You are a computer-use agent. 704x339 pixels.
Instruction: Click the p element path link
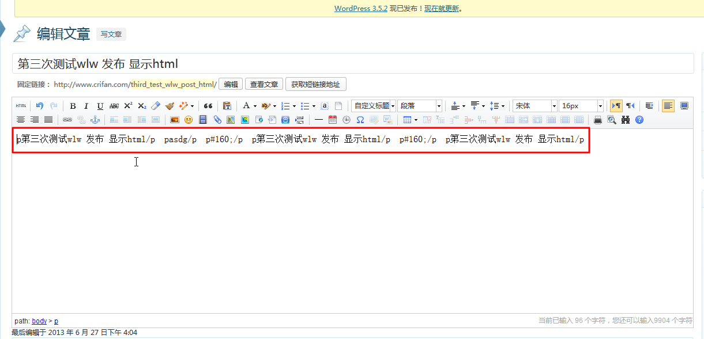tap(56, 321)
